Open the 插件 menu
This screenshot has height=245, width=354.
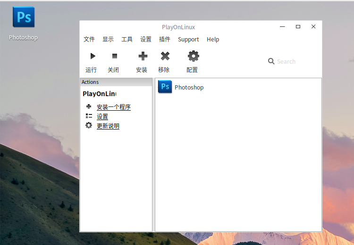point(165,39)
